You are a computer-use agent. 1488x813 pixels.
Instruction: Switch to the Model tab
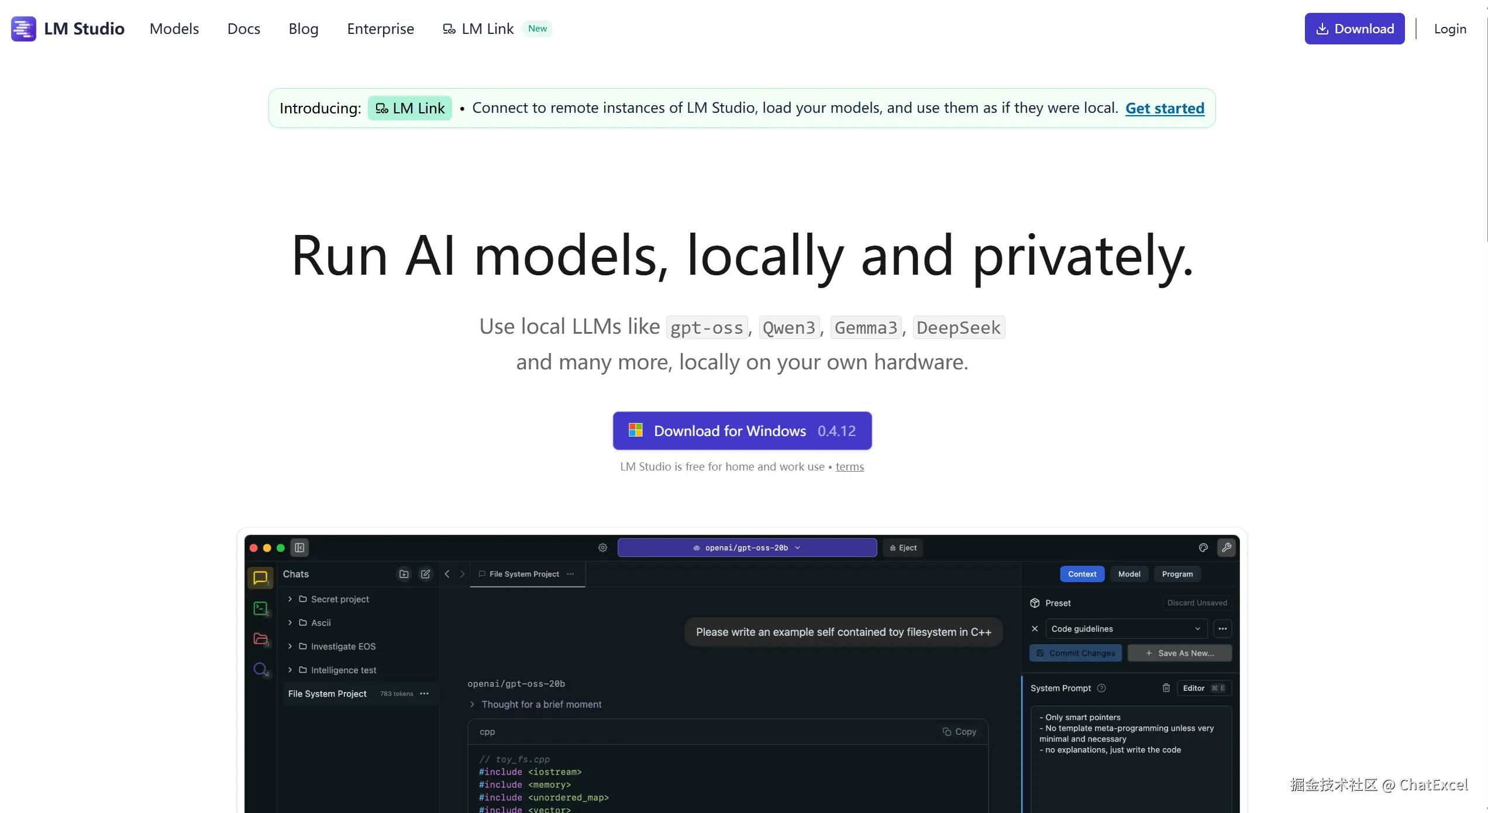tap(1129, 574)
